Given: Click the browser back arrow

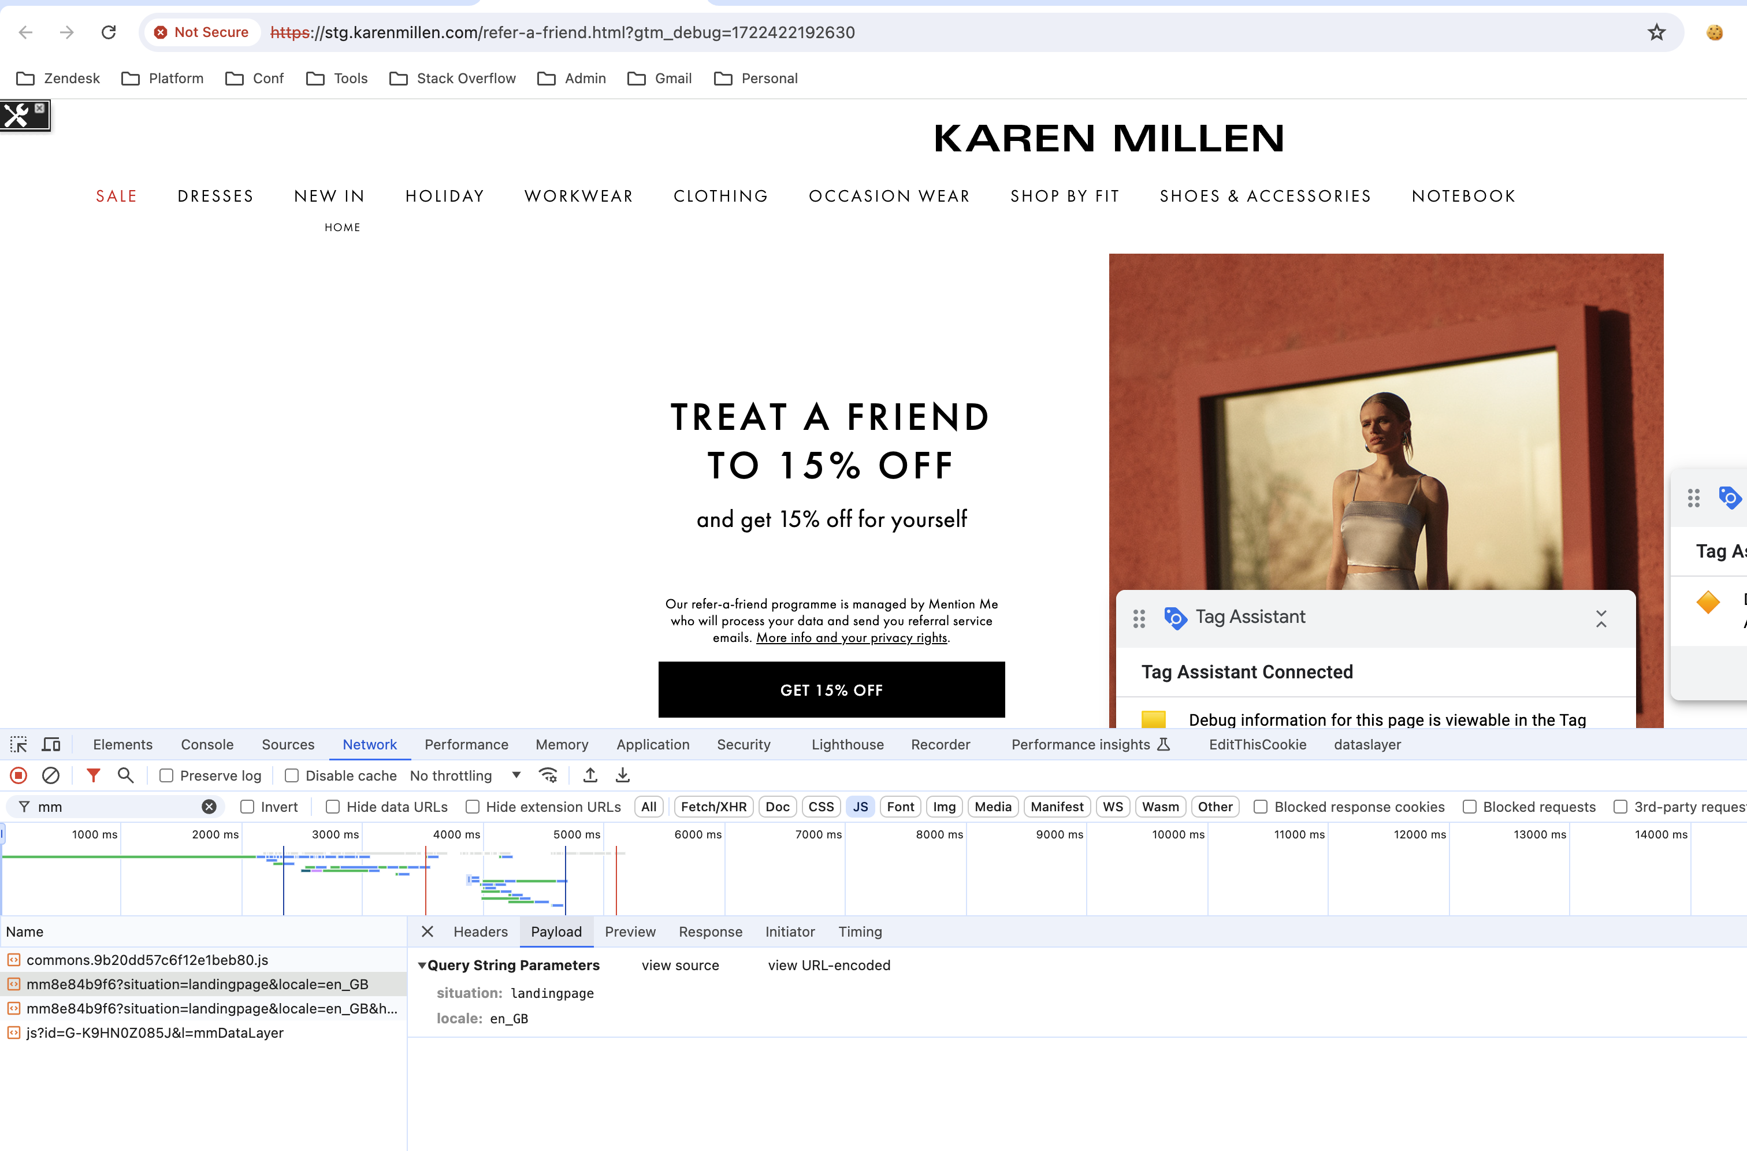Looking at the screenshot, I should (x=25, y=32).
